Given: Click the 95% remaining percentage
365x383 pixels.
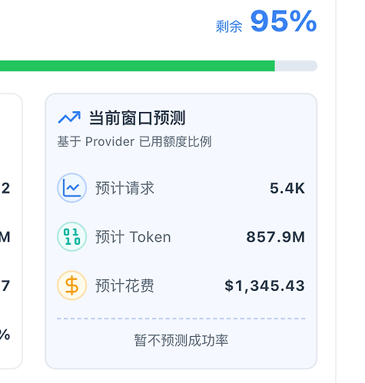Looking at the screenshot, I should point(284,21).
